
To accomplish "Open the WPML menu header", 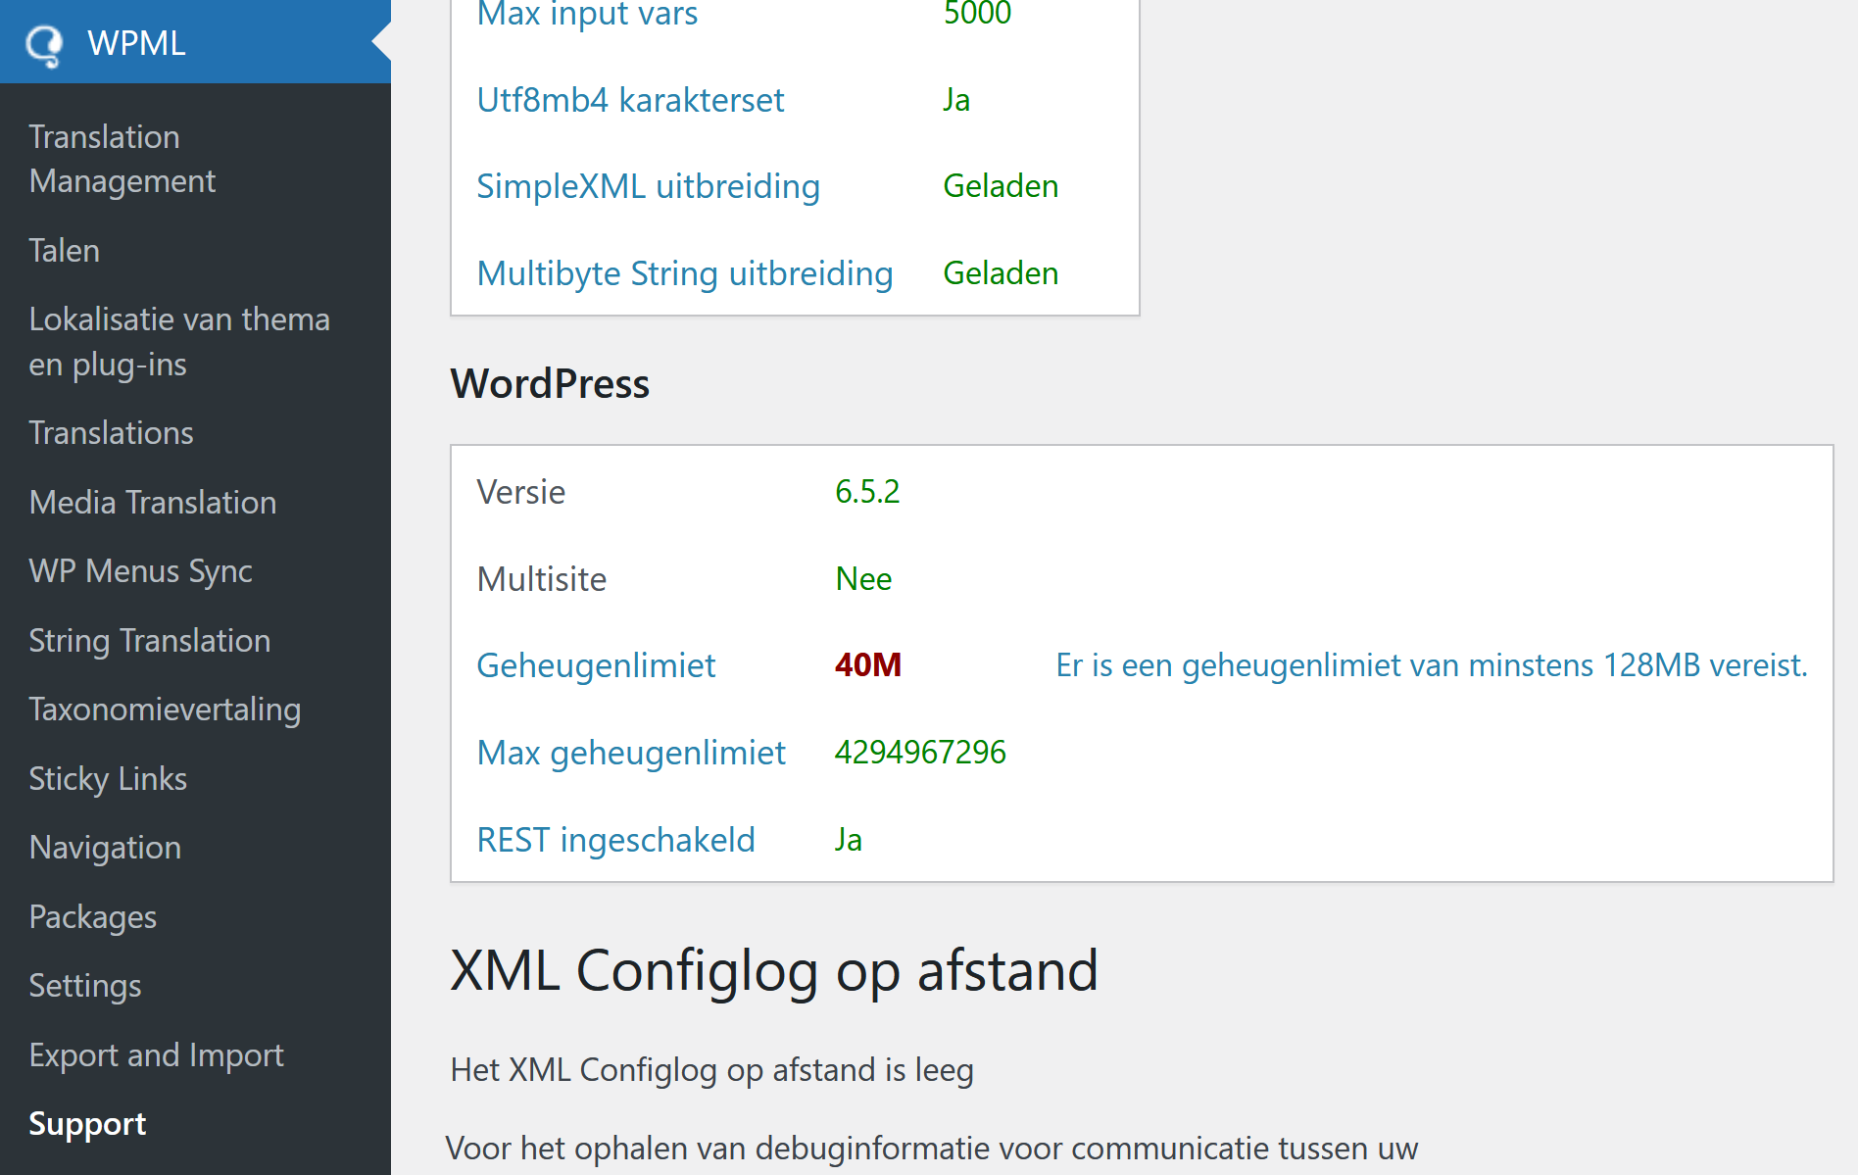I will coord(195,42).
